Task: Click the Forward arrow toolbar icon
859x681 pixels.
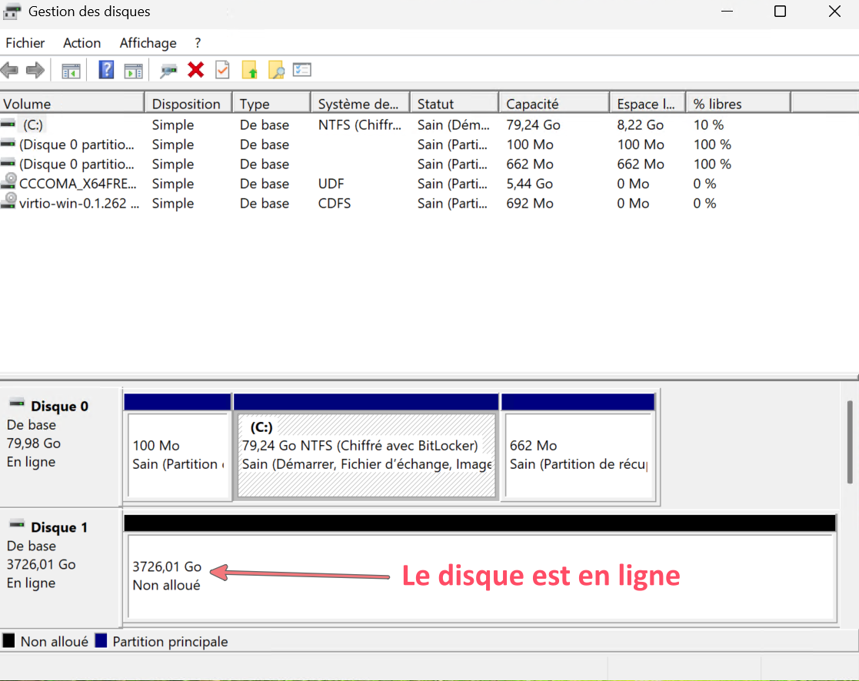Action: [35, 71]
